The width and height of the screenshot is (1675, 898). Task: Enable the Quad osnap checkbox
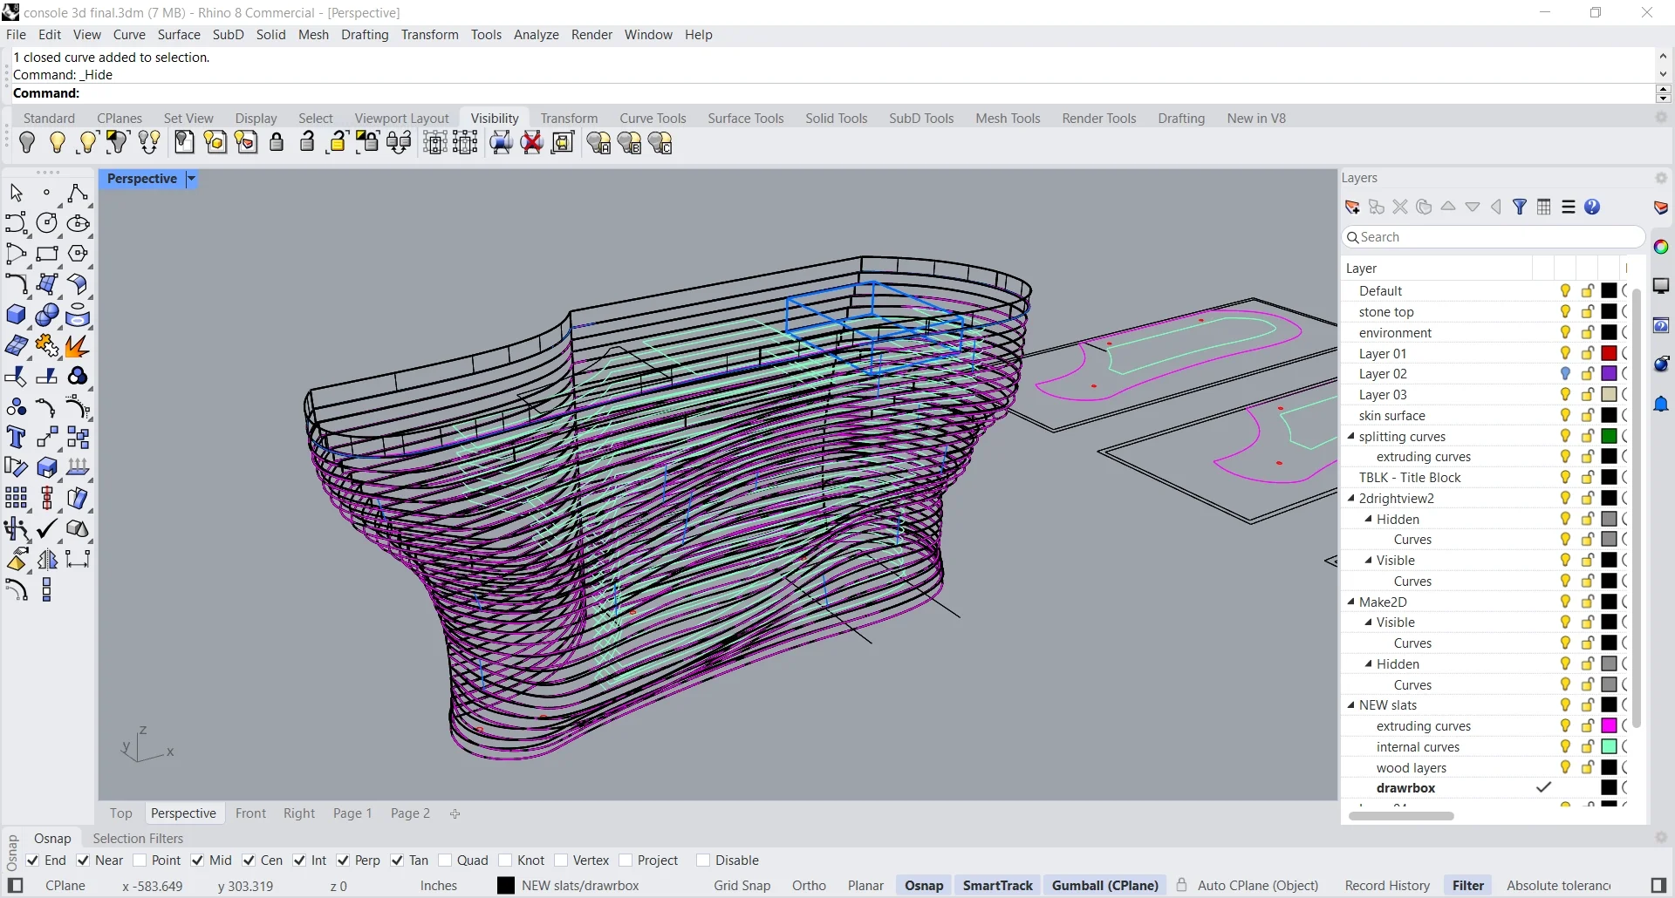point(445,861)
